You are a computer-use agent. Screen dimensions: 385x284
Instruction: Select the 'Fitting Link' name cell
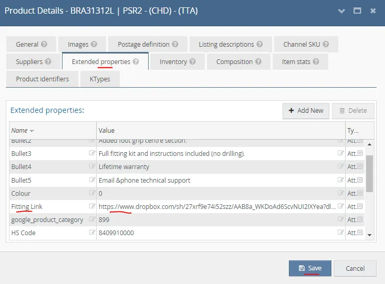tap(53, 206)
